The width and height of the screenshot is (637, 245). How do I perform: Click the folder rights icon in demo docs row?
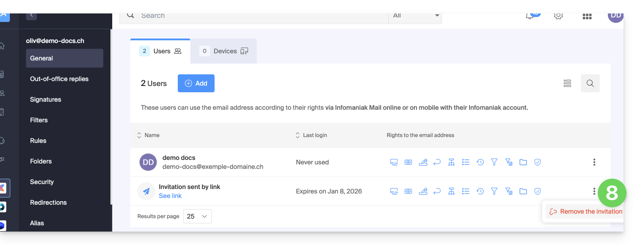(x=523, y=162)
